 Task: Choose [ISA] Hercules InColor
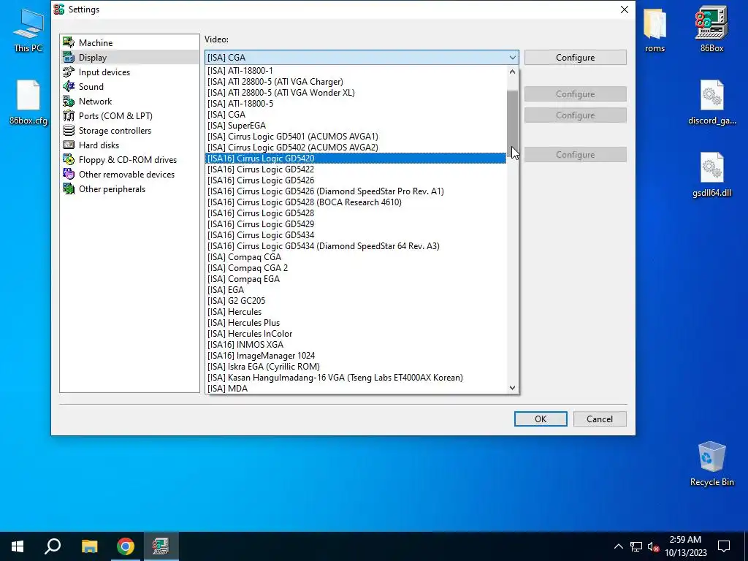(x=356, y=334)
